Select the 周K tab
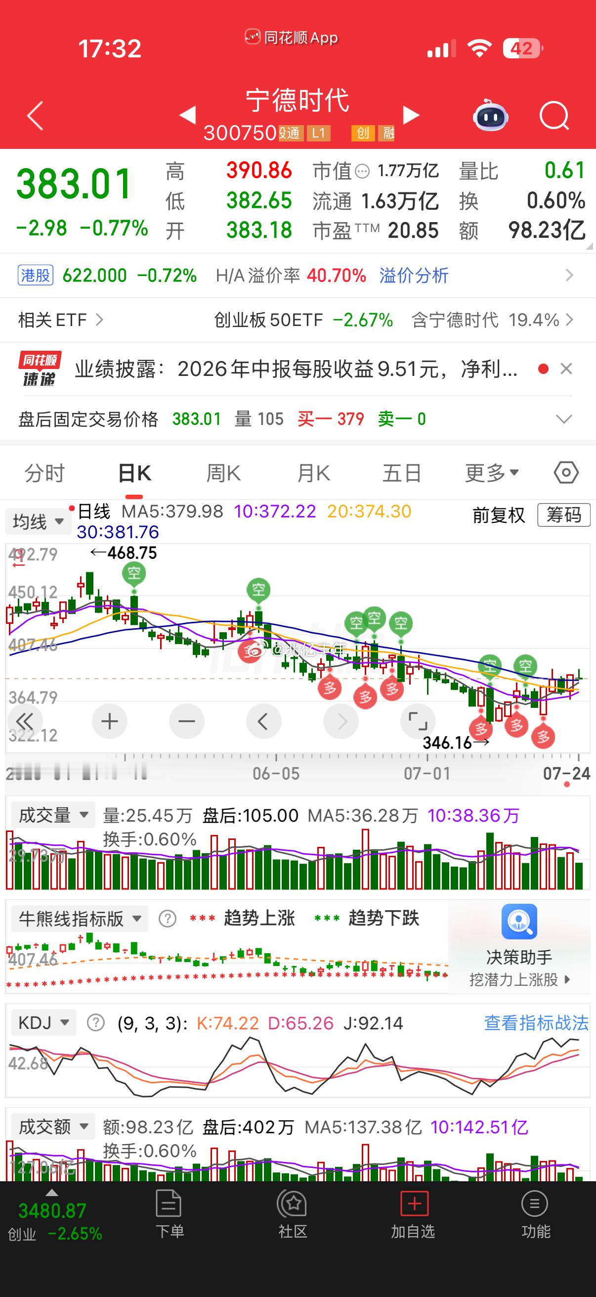Screen dimensions: 596x1297 pyautogui.click(x=223, y=473)
